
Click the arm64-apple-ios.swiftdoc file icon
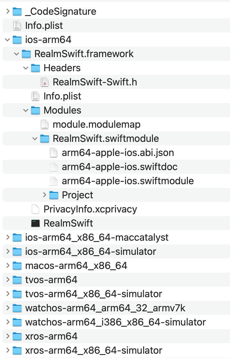click(x=54, y=167)
